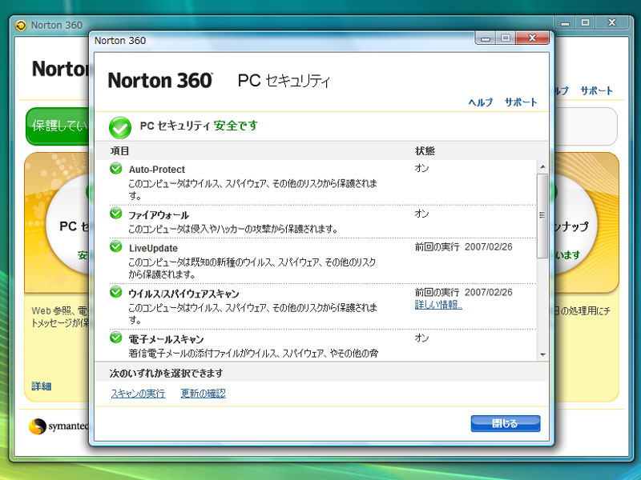
Task: Minimize the back Norton 360 window
Action: pos(565,23)
